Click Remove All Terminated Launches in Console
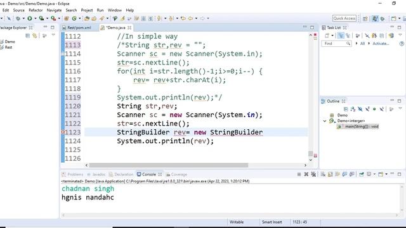 (x=313, y=174)
